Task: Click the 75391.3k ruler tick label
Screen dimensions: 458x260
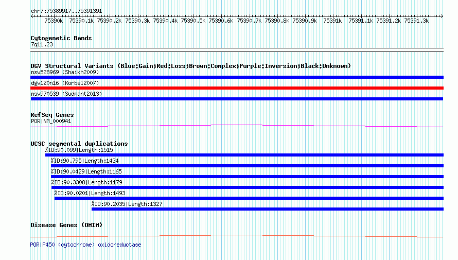Action: tap(416, 21)
